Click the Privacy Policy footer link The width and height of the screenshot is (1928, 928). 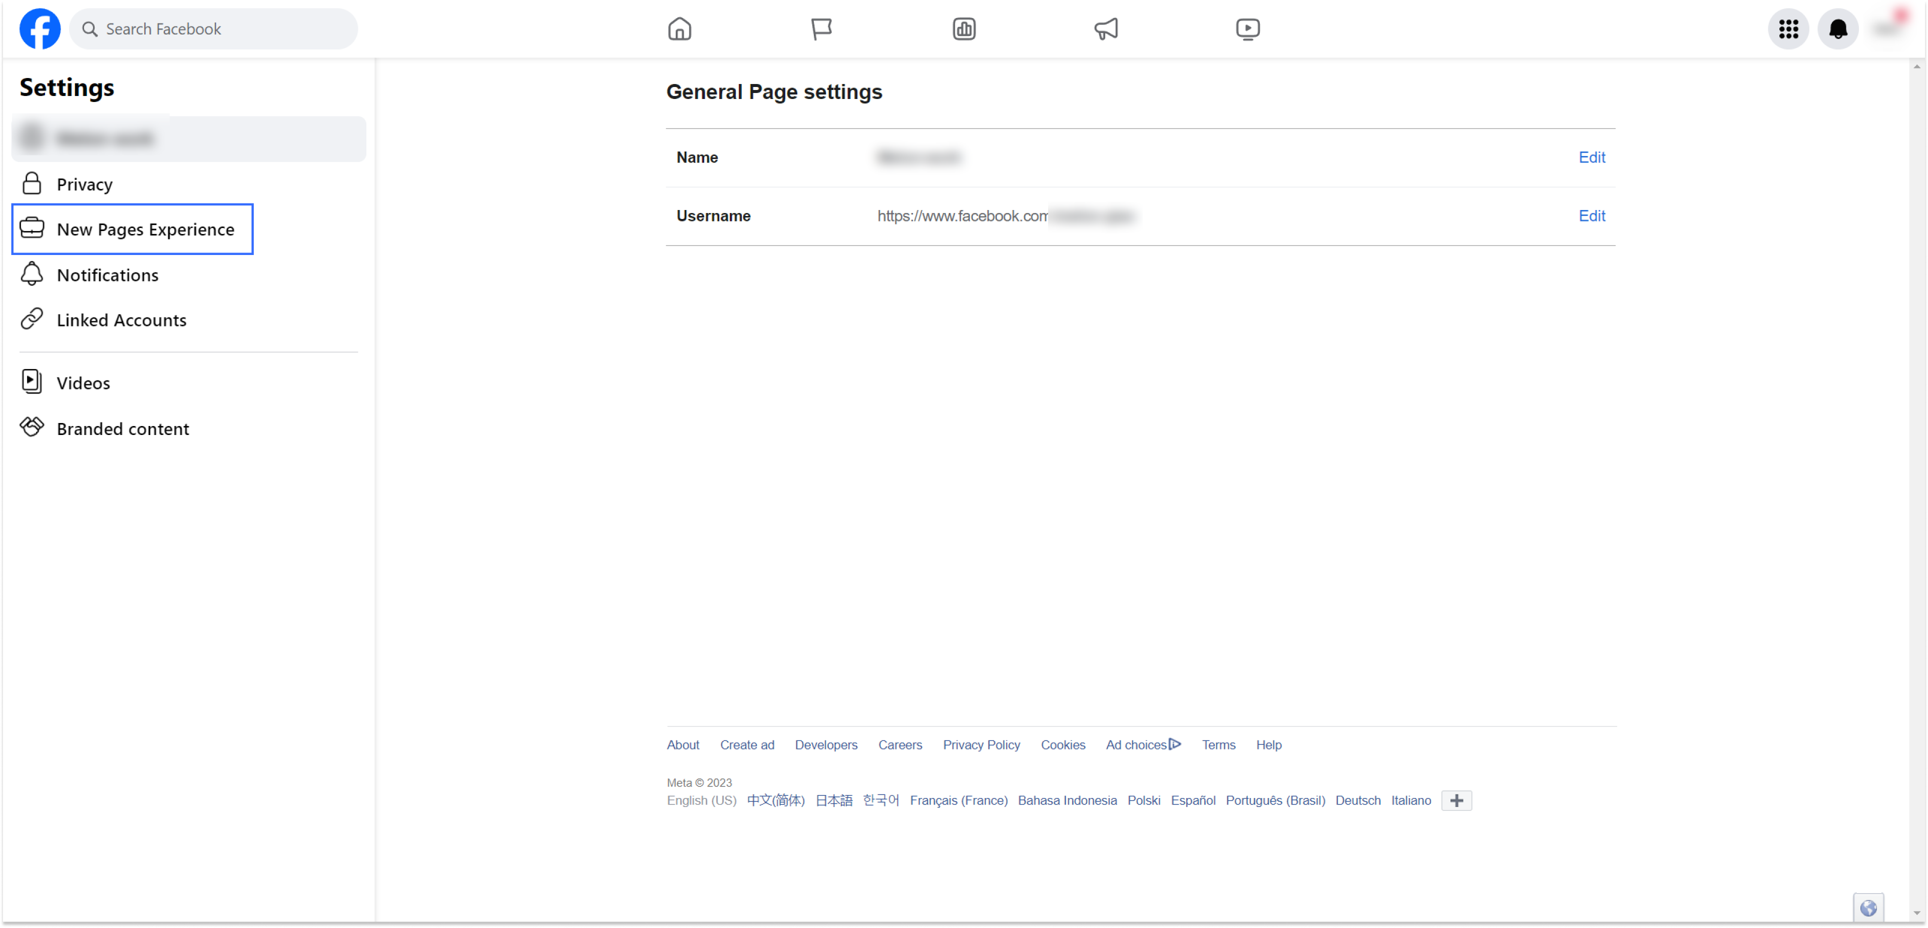[981, 744]
